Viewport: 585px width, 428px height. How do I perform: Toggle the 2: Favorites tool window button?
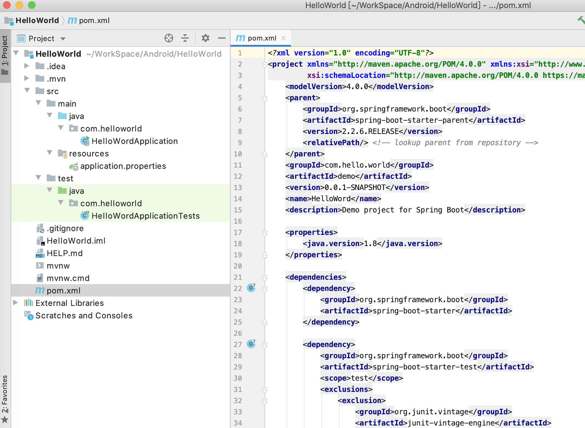(5, 399)
